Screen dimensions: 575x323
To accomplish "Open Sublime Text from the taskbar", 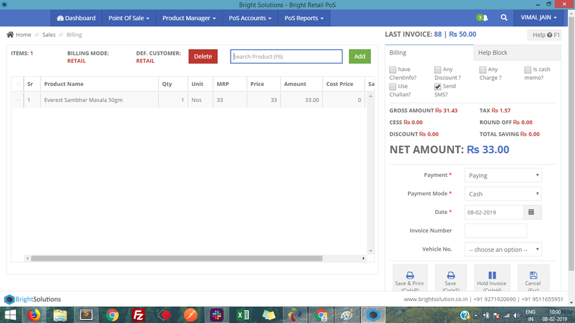I will [x=86, y=315].
